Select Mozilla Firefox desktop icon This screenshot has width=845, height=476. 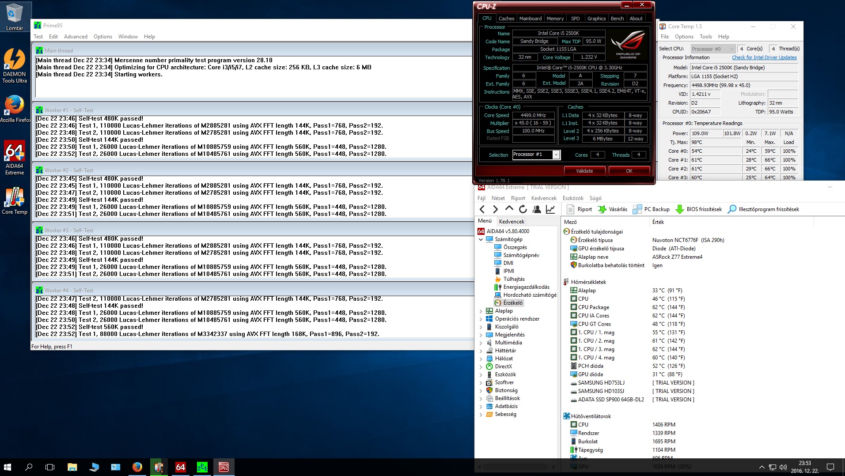click(x=15, y=109)
